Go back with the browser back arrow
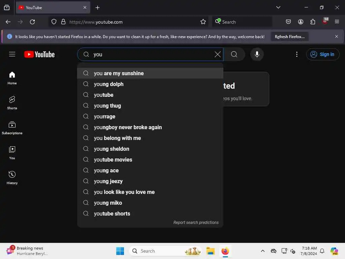Image resolution: width=345 pixels, height=259 pixels. [8, 22]
